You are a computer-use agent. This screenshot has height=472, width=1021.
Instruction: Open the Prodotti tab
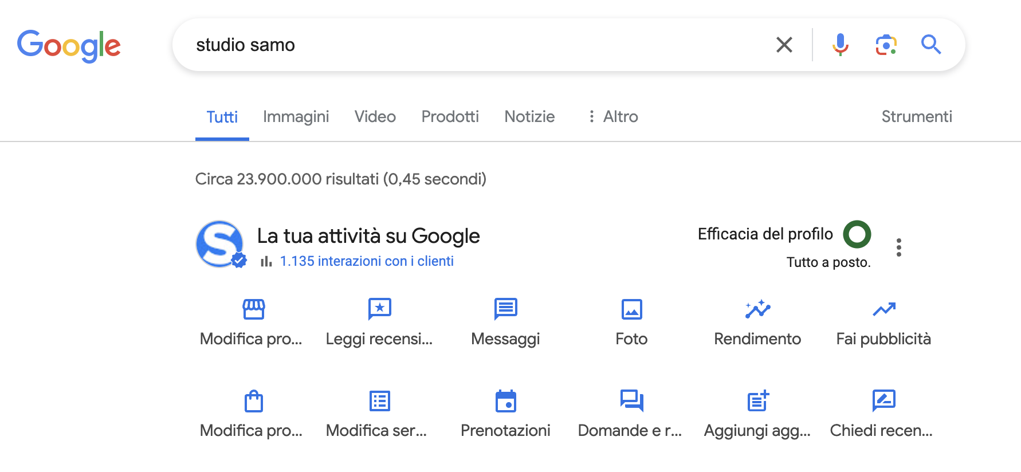point(450,117)
